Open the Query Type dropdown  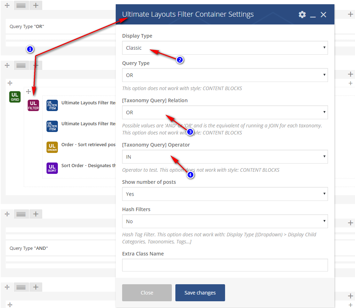coord(225,75)
